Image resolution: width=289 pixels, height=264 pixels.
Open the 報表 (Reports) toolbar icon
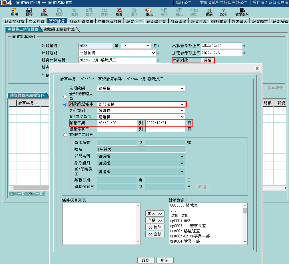(x=209, y=12)
